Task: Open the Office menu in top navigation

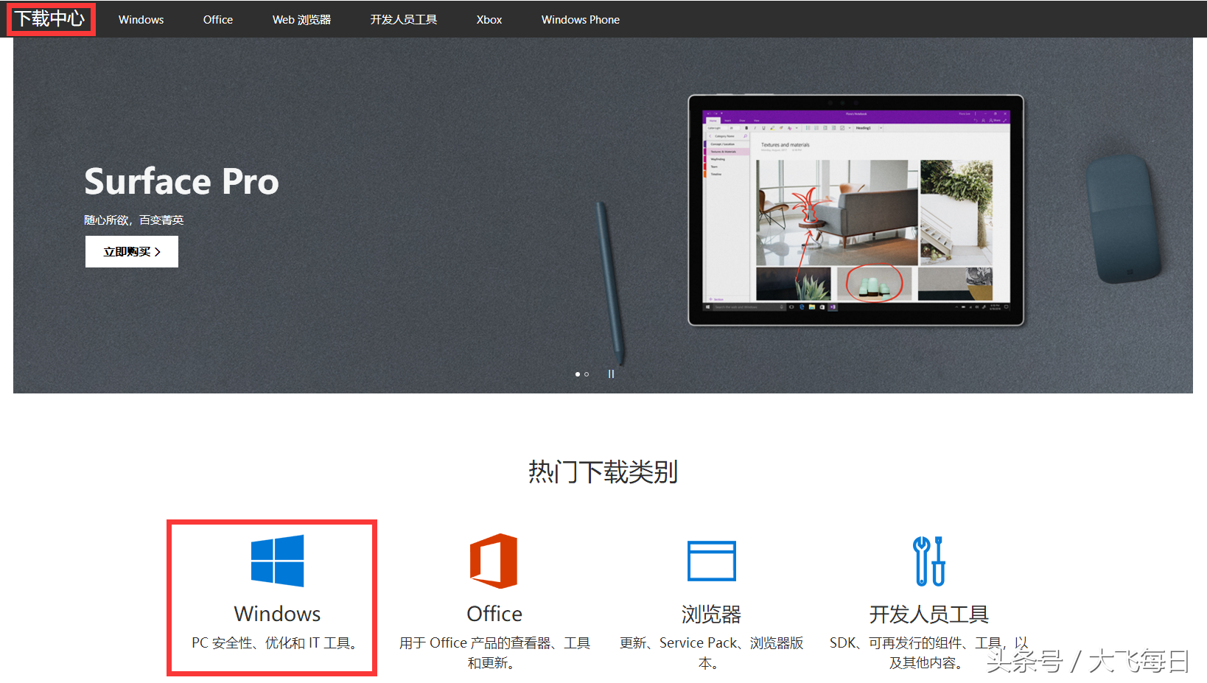Action: (x=218, y=20)
